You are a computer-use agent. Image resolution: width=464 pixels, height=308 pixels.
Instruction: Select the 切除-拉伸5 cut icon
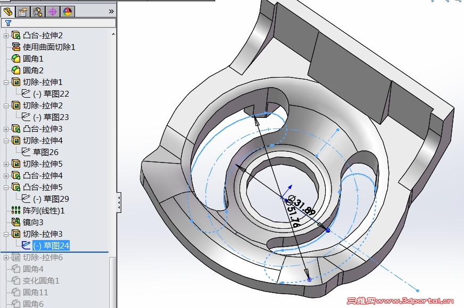pos(15,164)
